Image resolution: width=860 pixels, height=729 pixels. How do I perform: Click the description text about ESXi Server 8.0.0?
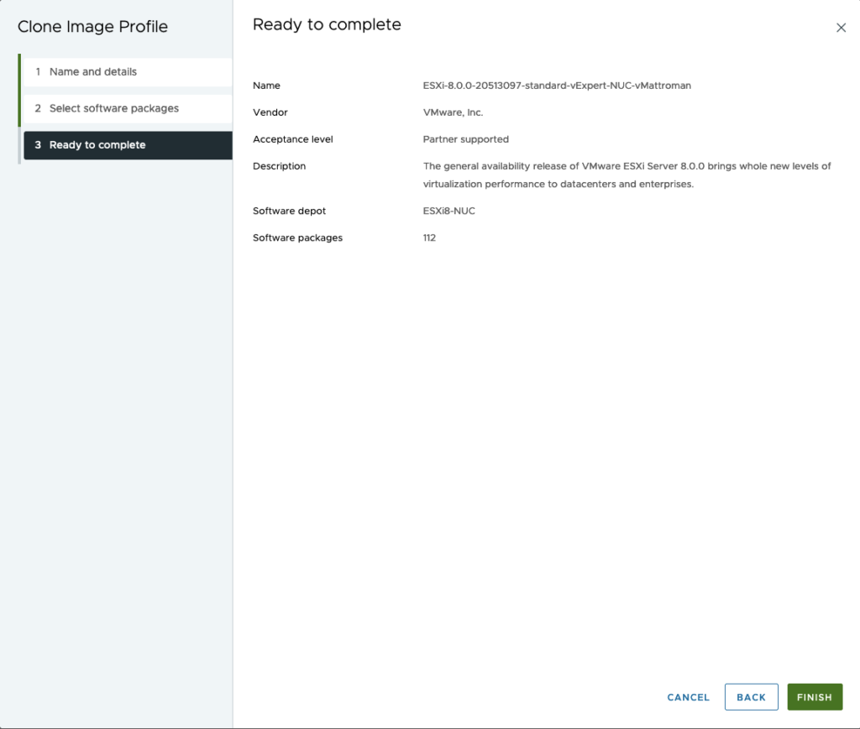(x=627, y=174)
